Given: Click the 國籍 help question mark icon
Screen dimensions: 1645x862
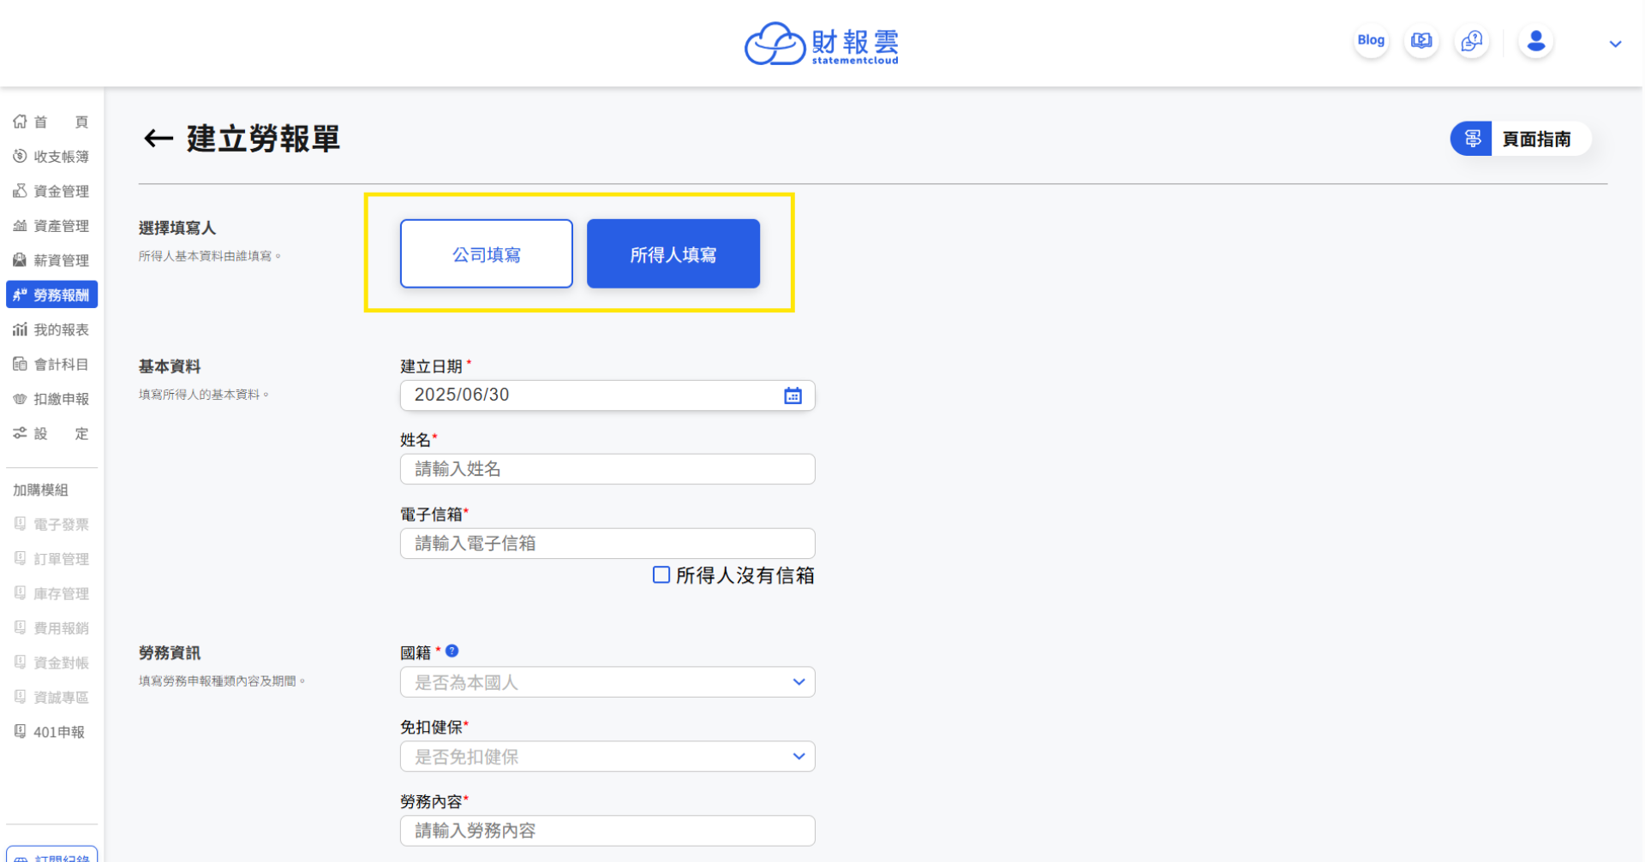Looking at the screenshot, I should [452, 651].
